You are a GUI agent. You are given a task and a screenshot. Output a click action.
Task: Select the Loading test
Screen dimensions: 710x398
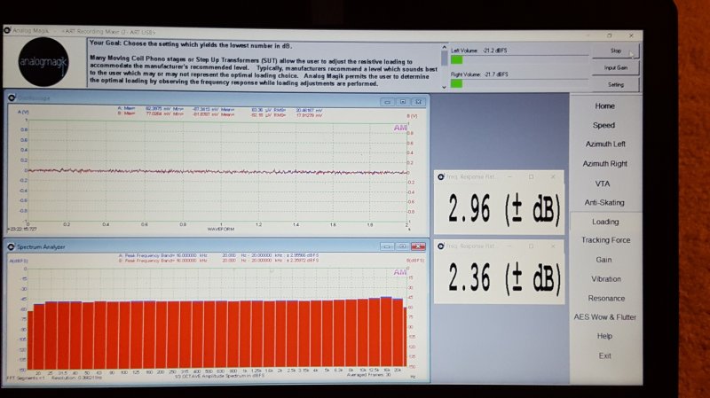(x=605, y=222)
